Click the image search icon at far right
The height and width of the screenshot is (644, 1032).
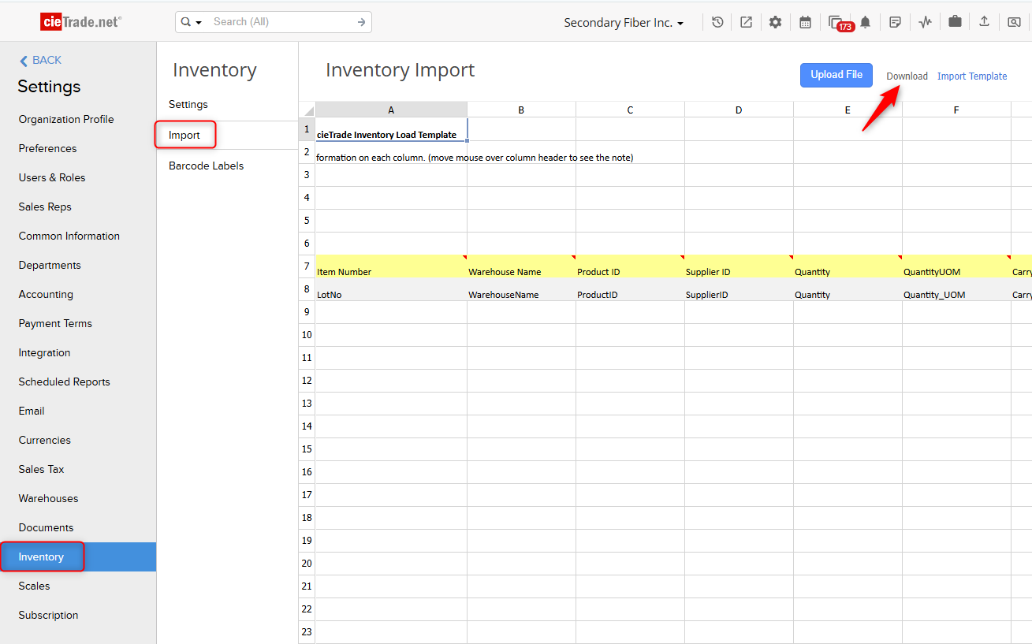[x=1014, y=22]
